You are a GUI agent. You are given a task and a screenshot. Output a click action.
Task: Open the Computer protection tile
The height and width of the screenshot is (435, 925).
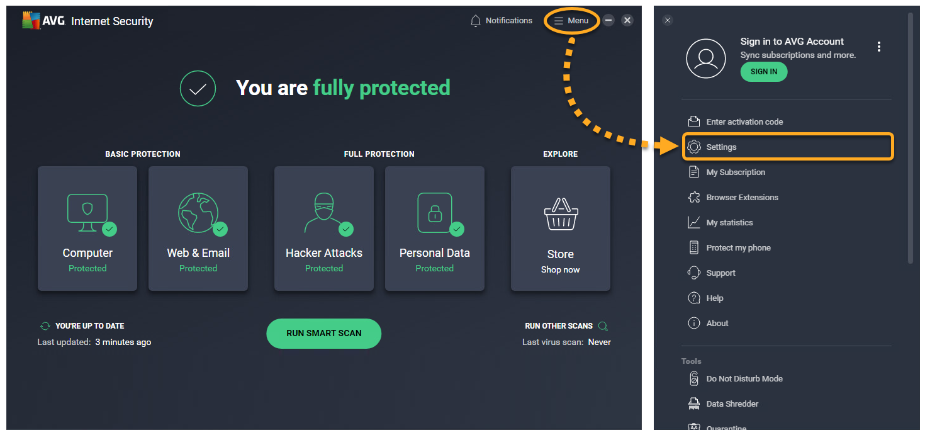tap(87, 228)
